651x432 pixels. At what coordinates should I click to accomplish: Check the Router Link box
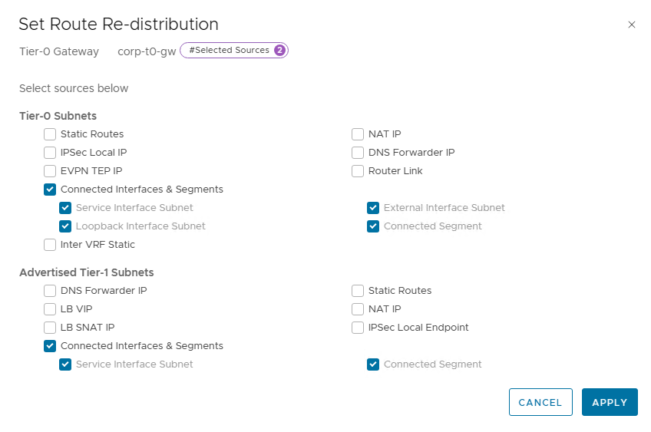pos(358,171)
